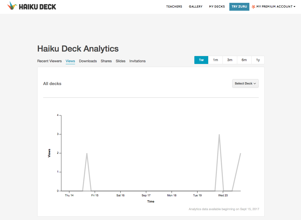Click the Haiku Deck bird logo

12,6
